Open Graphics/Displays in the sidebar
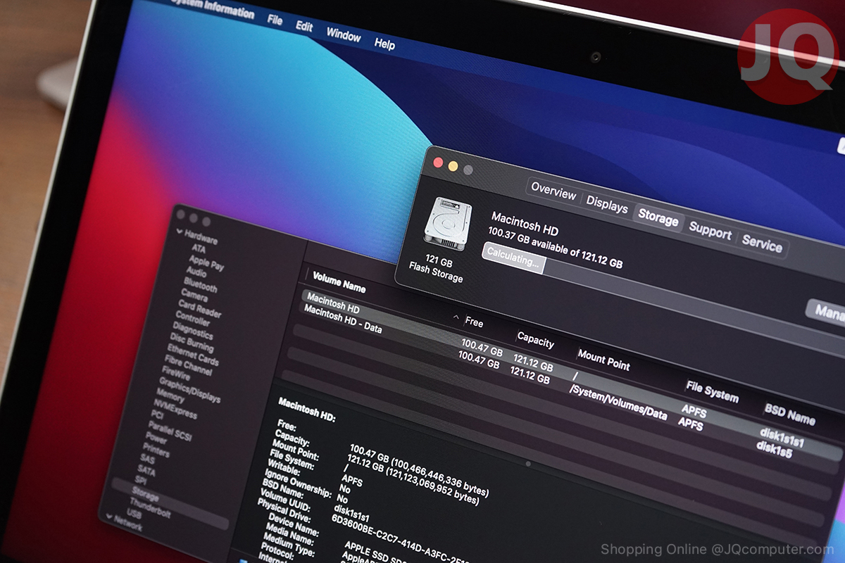The height and width of the screenshot is (563, 845). (190, 391)
